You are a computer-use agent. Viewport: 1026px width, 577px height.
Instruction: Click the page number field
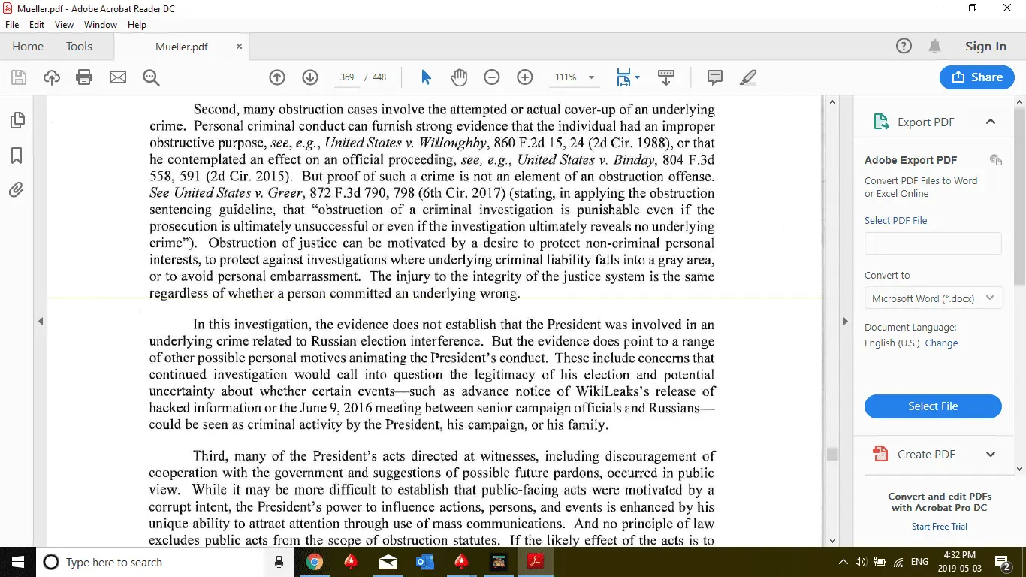click(347, 77)
